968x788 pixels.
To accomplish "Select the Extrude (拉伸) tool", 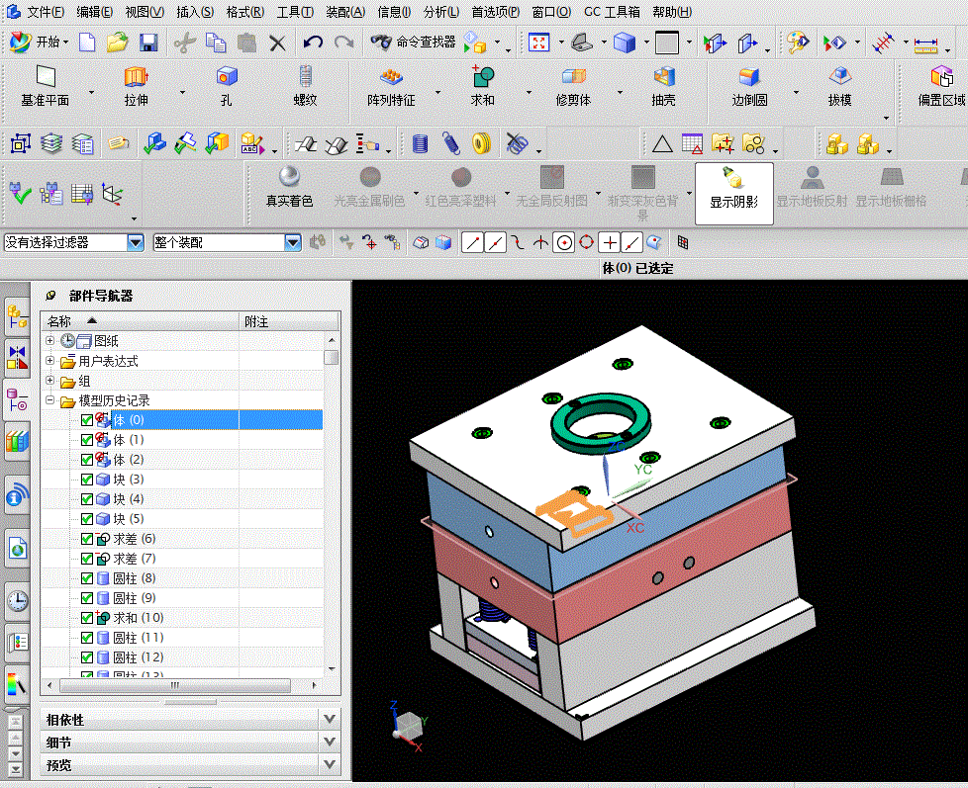I will coord(136,86).
